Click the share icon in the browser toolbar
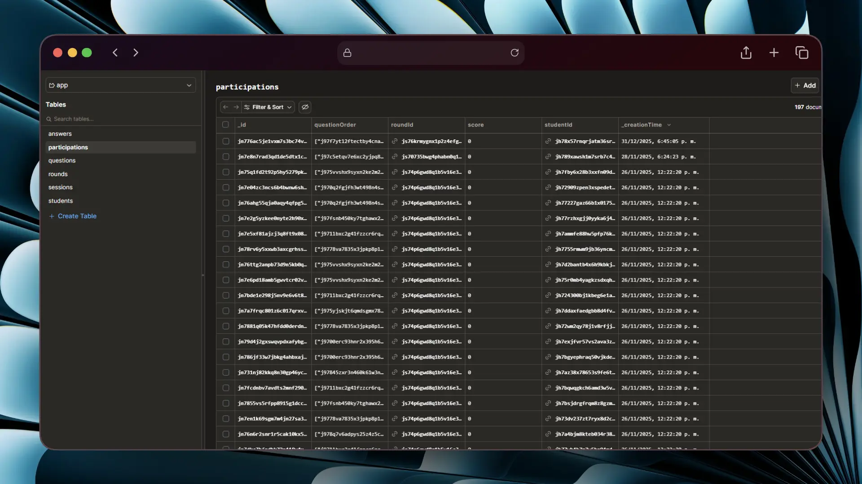862x484 pixels. [x=746, y=52]
